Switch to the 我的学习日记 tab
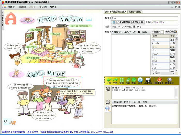The image size is (181, 135). 135,12
